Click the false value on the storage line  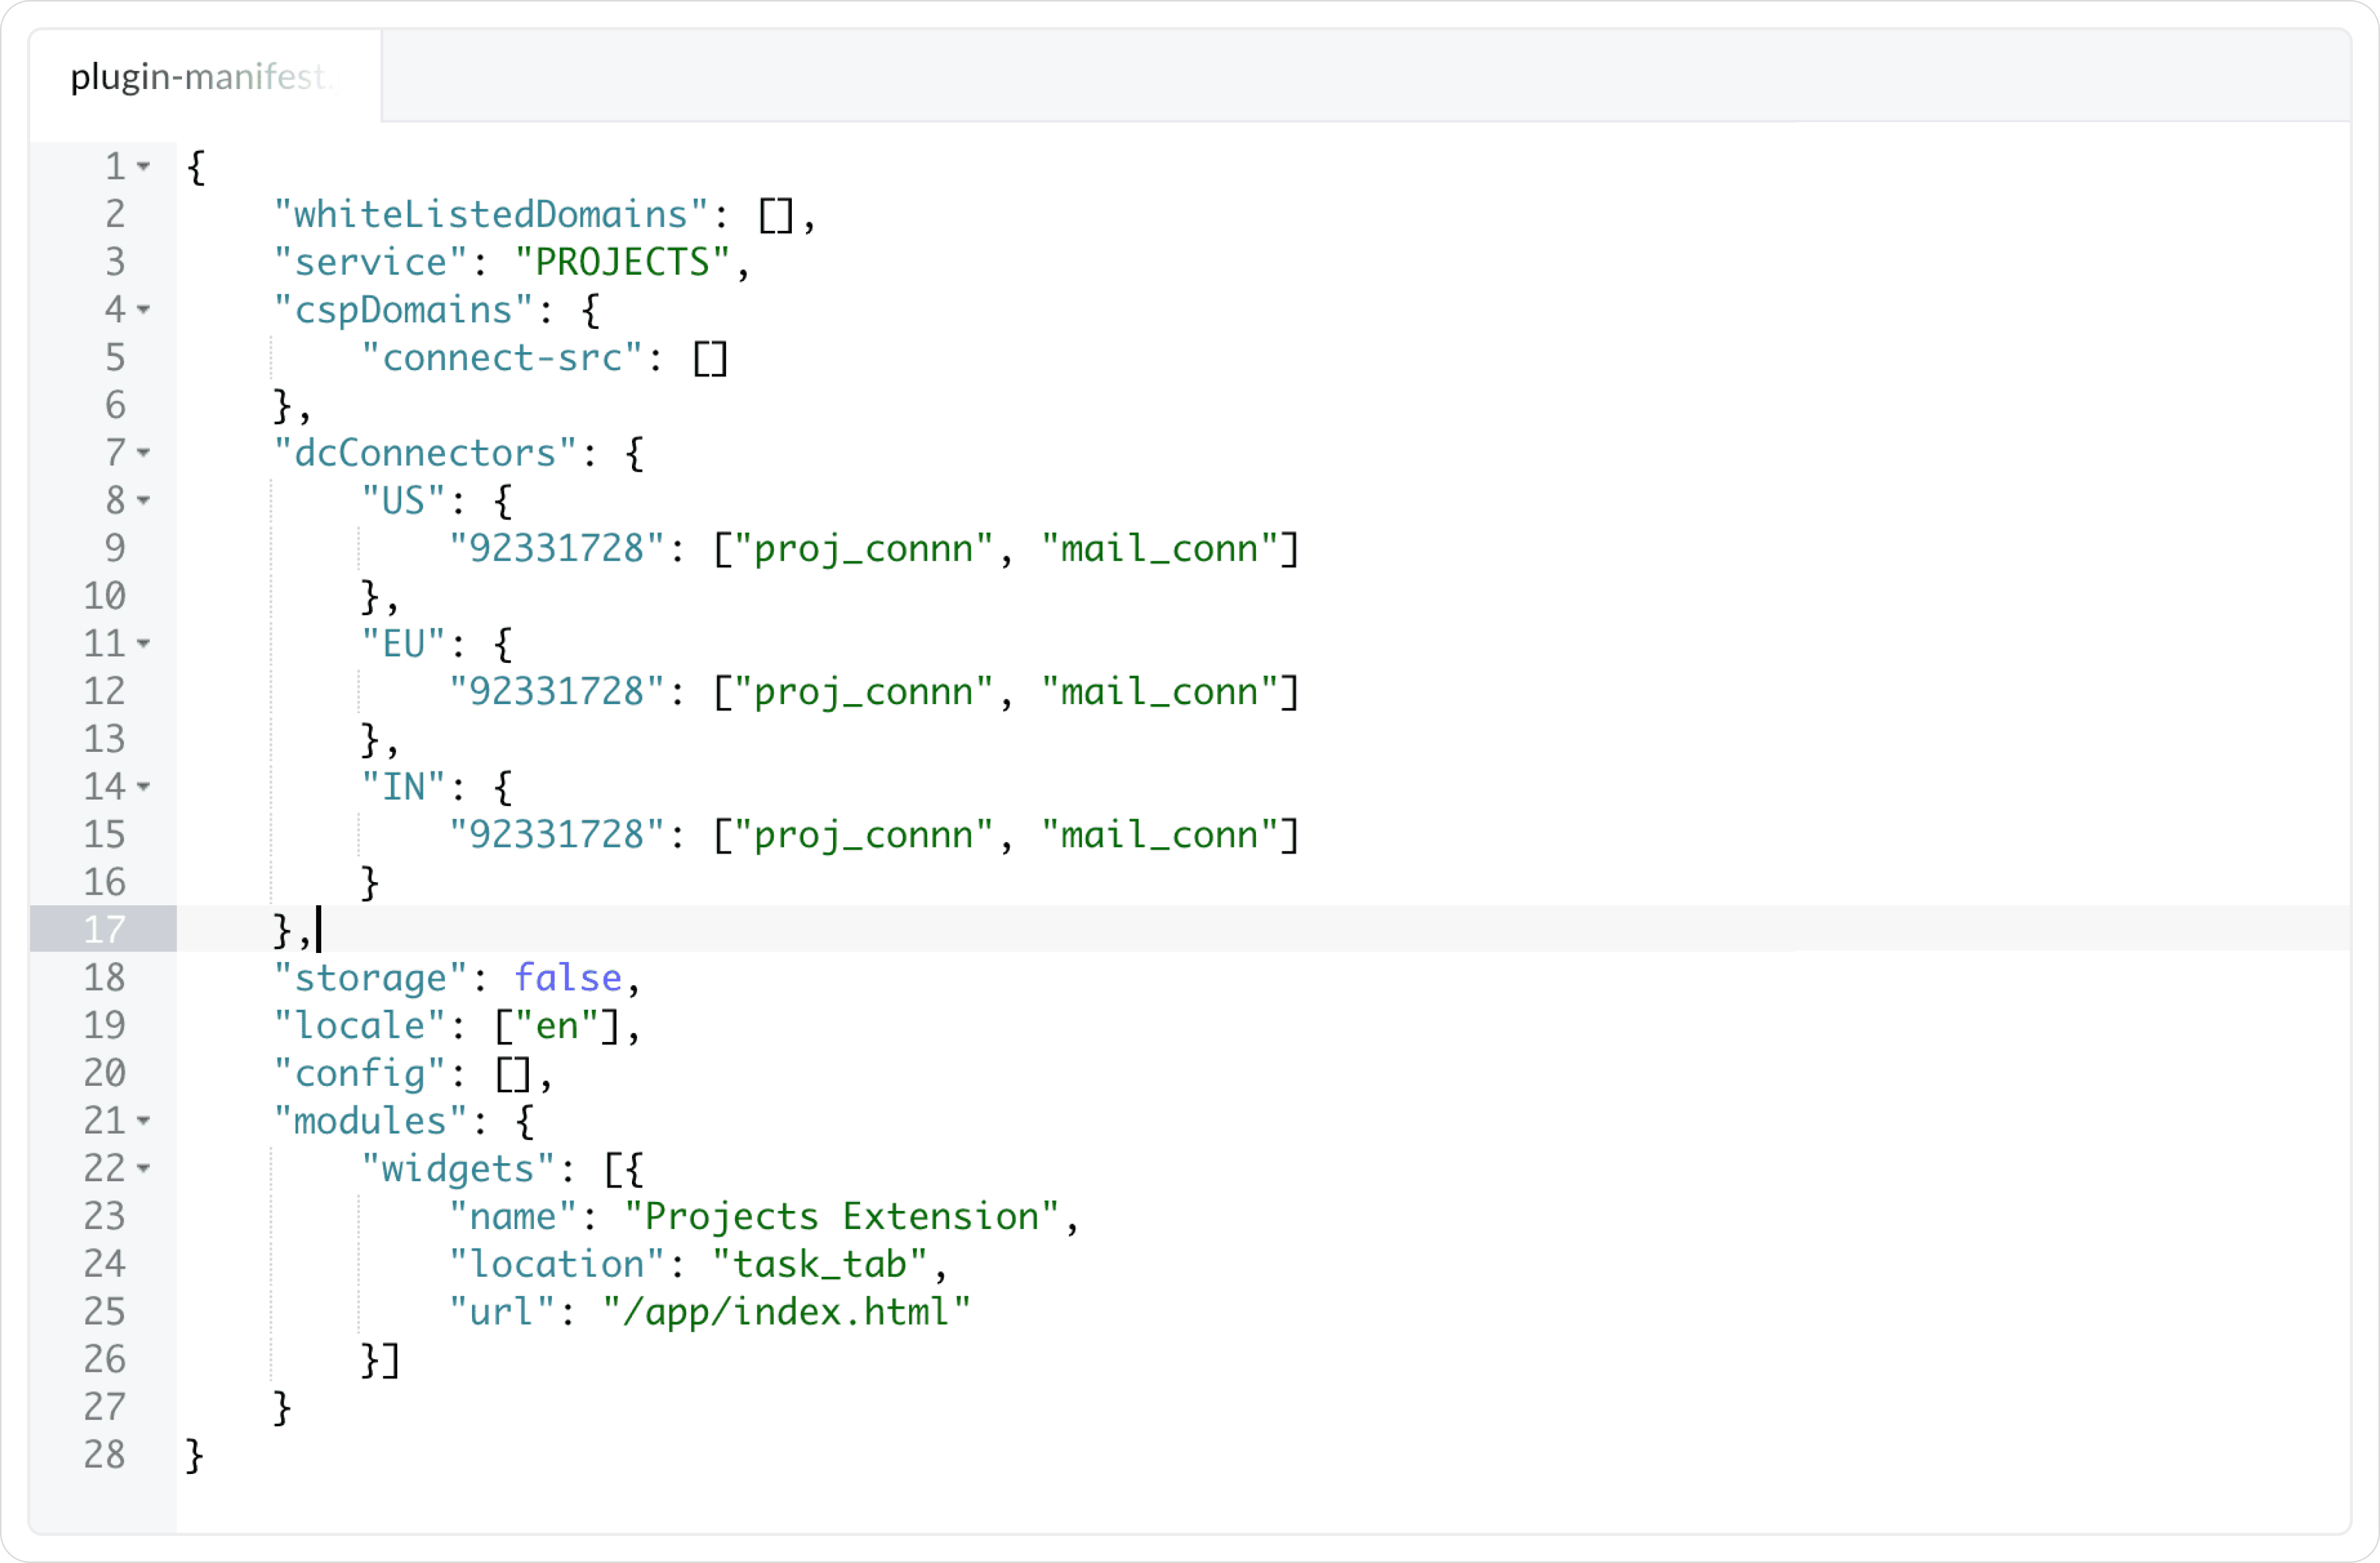tap(568, 978)
